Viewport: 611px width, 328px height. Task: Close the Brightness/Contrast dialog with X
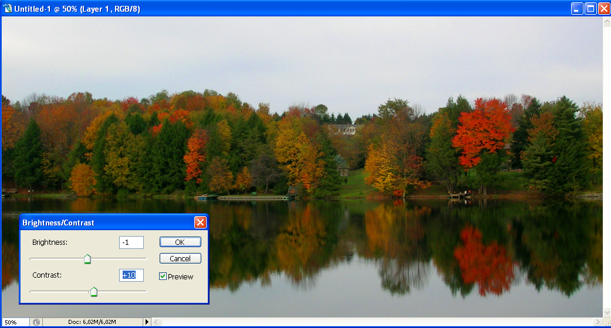pos(200,223)
